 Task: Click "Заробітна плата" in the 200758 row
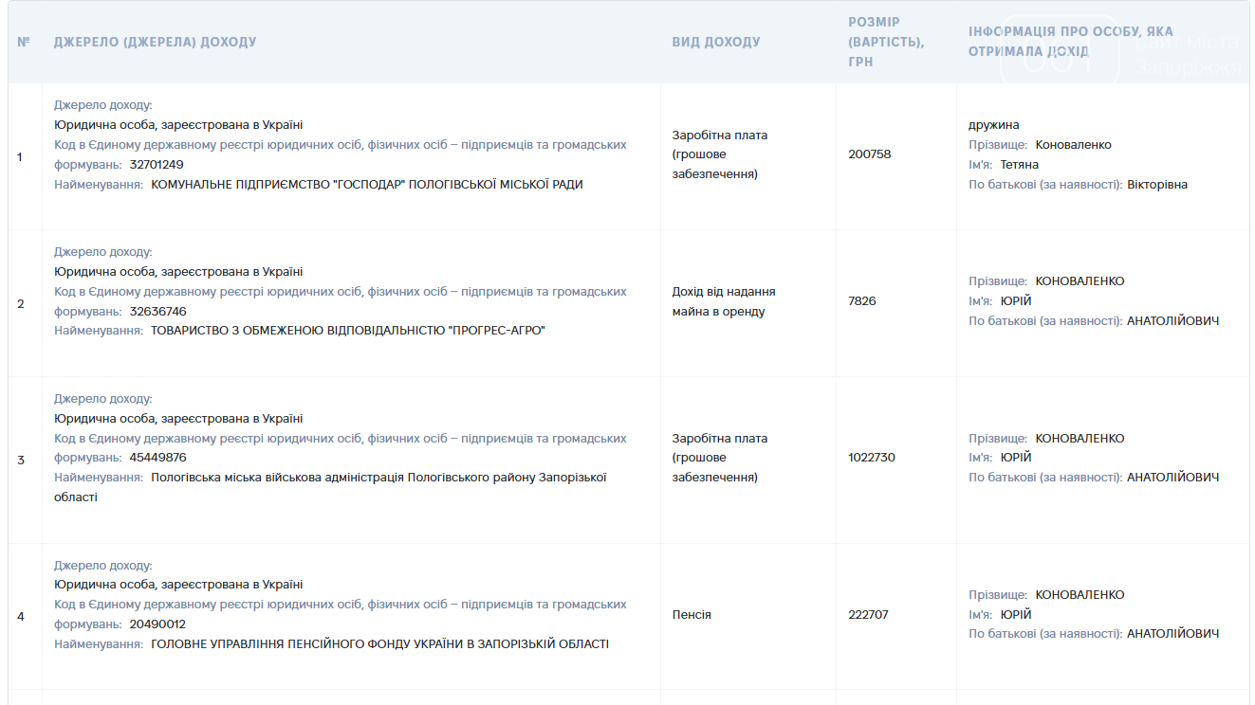720,135
